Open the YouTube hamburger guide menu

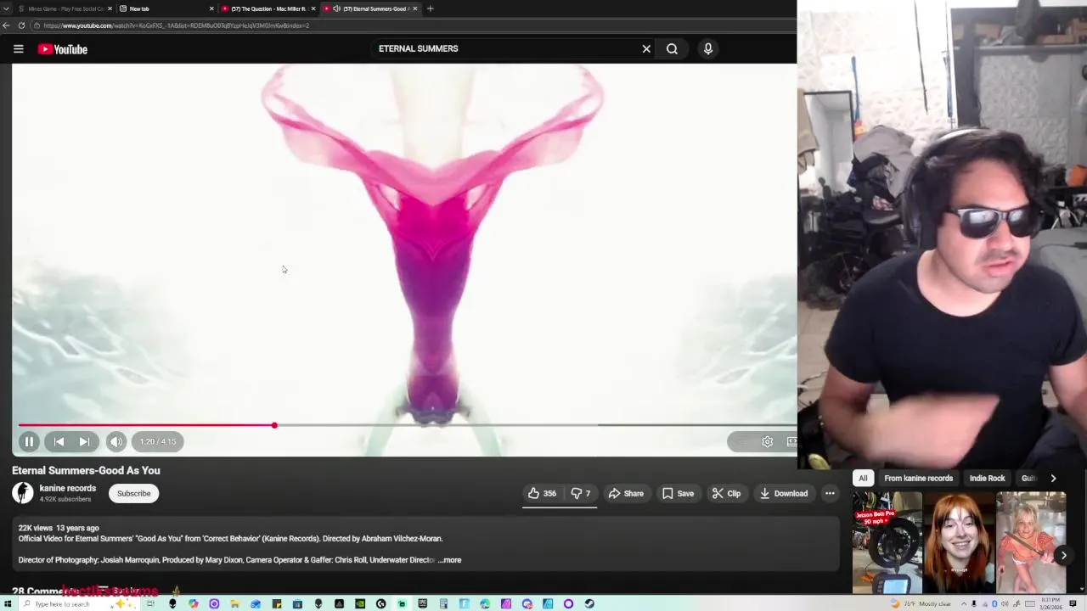18,49
